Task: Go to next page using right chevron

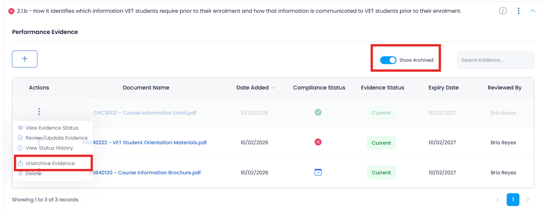Action: (x=528, y=199)
